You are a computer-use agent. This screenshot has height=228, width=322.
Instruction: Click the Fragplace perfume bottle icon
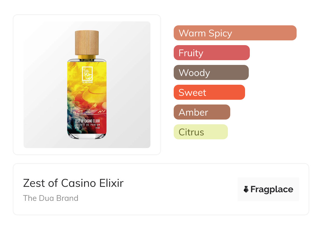[x=246, y=189]
